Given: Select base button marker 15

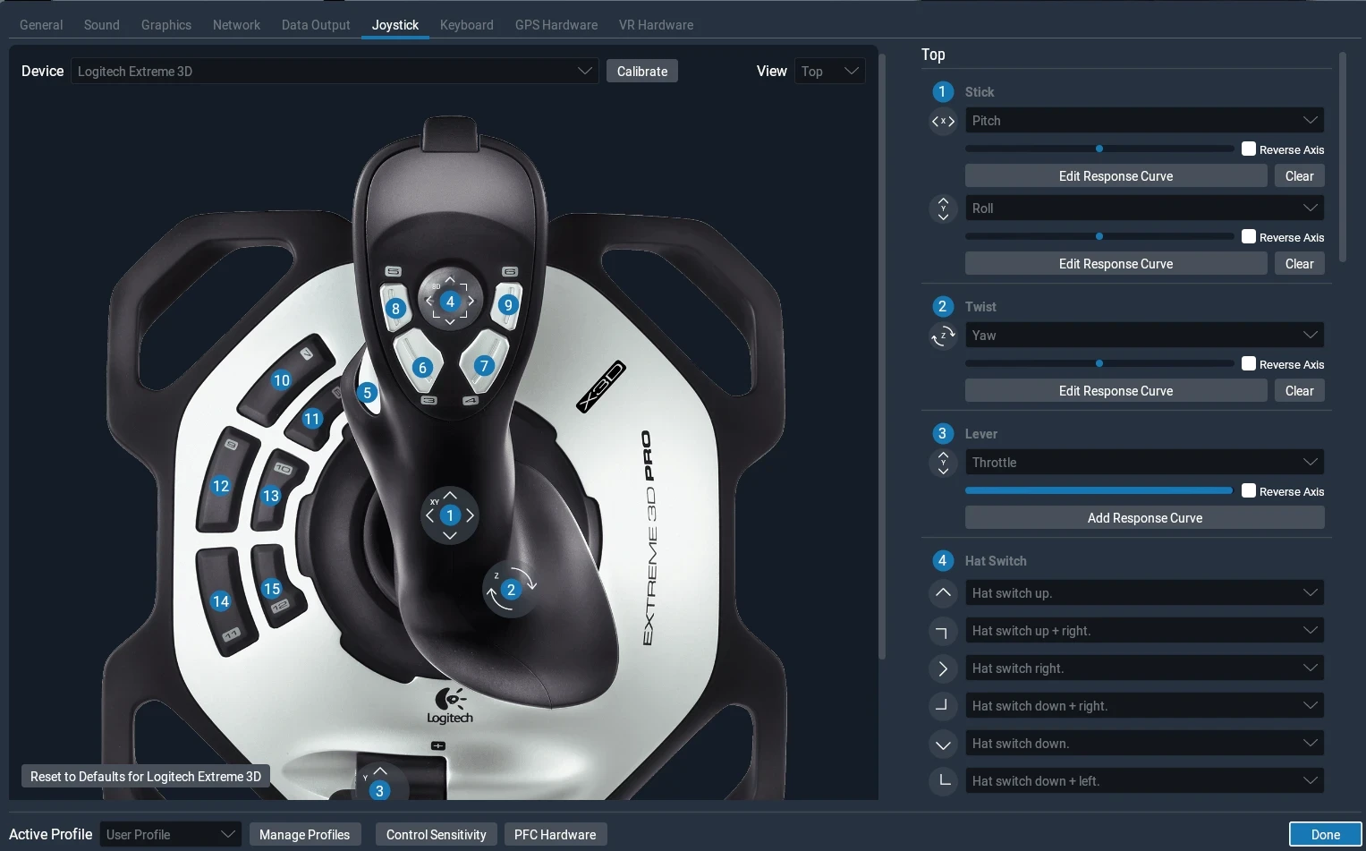Looking at the screenshot, I should [272, 589].
